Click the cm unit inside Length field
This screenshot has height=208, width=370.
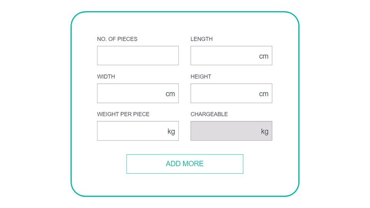[264, 56]
